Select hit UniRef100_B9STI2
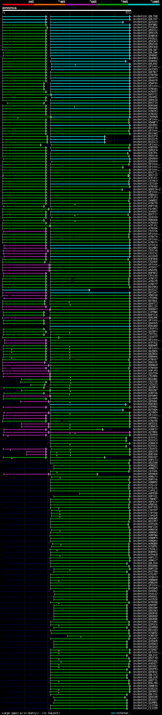The width and height of the screenshot is (162, 715). 145,95
